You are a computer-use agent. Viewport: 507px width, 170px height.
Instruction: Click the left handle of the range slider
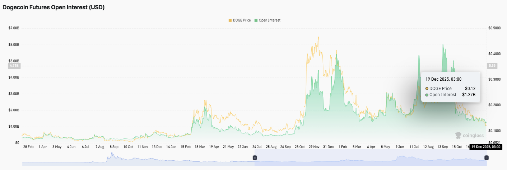pyautogui.click(x=255, y=157)
